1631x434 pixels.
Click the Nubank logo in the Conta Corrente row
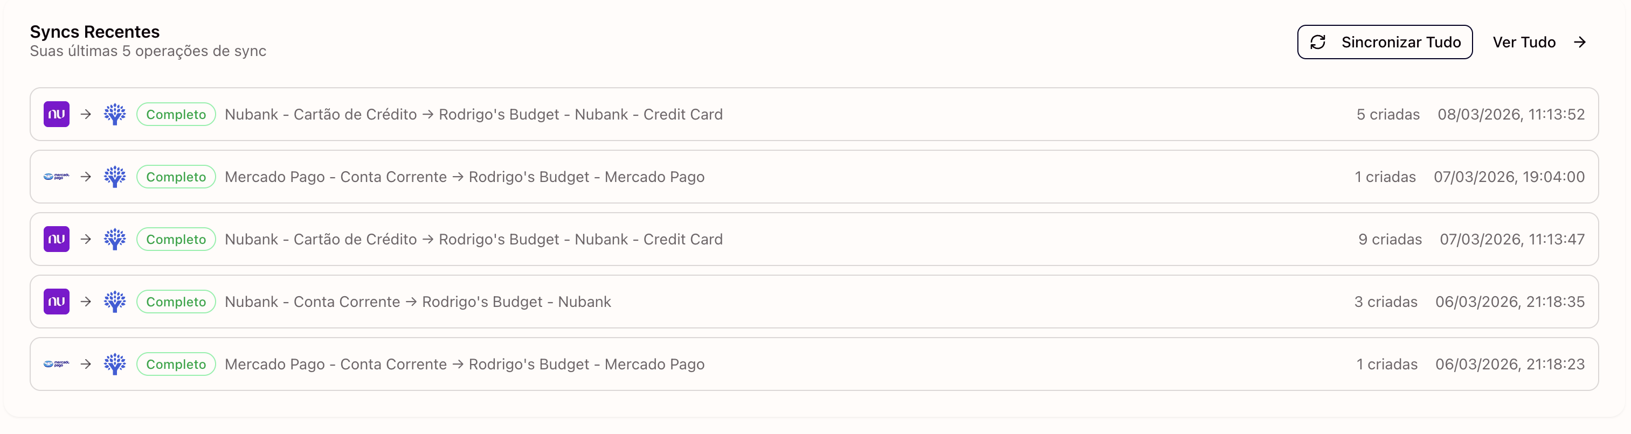57,302
